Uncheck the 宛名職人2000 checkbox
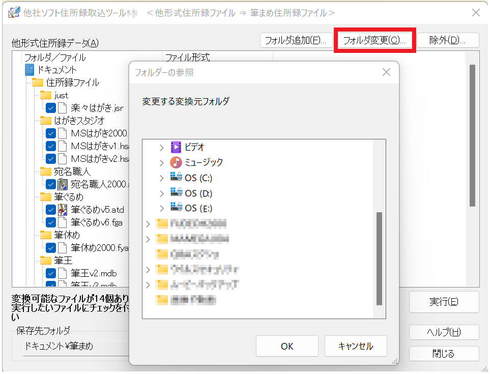Image resolution: width=491 pixels, height=374 pixels. click(x=51, y=184)
